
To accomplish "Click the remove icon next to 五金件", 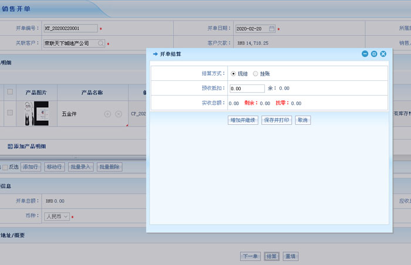I will [118, 114].
